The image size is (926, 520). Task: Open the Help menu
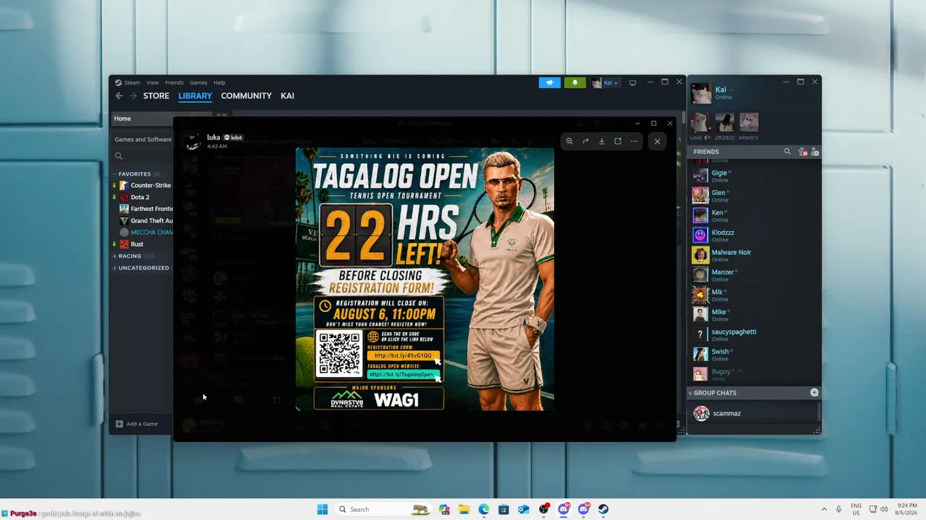pyautogui.click(x=219, y=82)
